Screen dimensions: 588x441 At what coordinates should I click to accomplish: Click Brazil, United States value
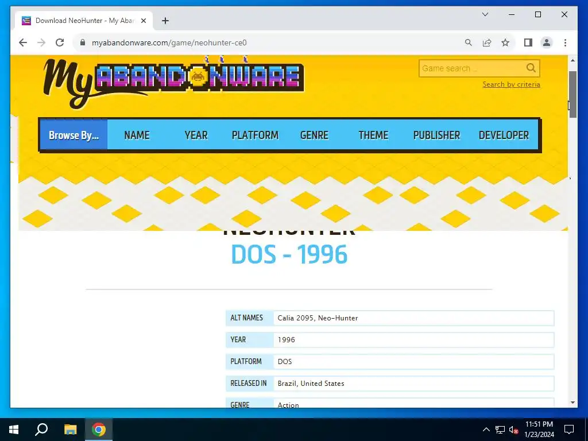click(x=311, y=383)
